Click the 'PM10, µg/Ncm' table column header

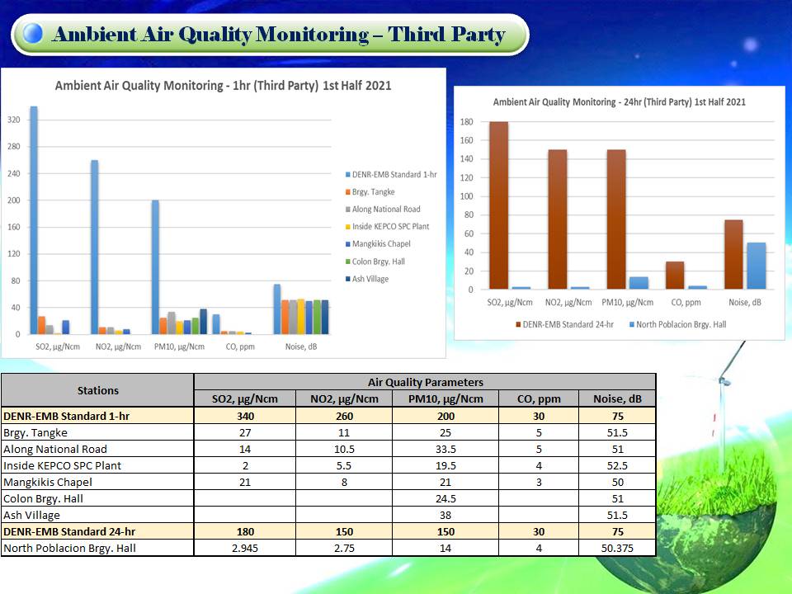pos(445,399)
